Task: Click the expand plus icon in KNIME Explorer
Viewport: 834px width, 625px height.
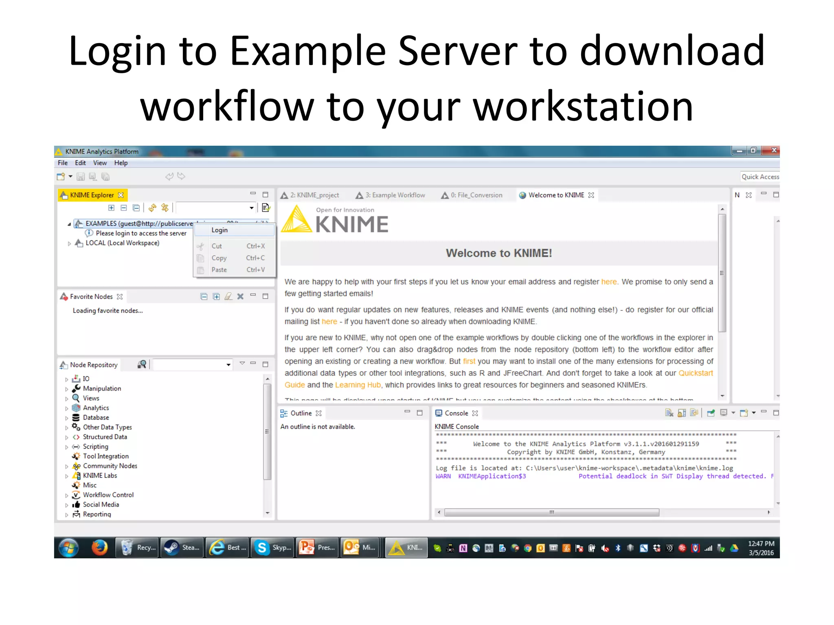Action: click(x=111, y=208)
